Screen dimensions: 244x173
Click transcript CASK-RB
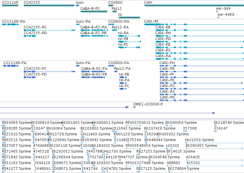(163, 27)
